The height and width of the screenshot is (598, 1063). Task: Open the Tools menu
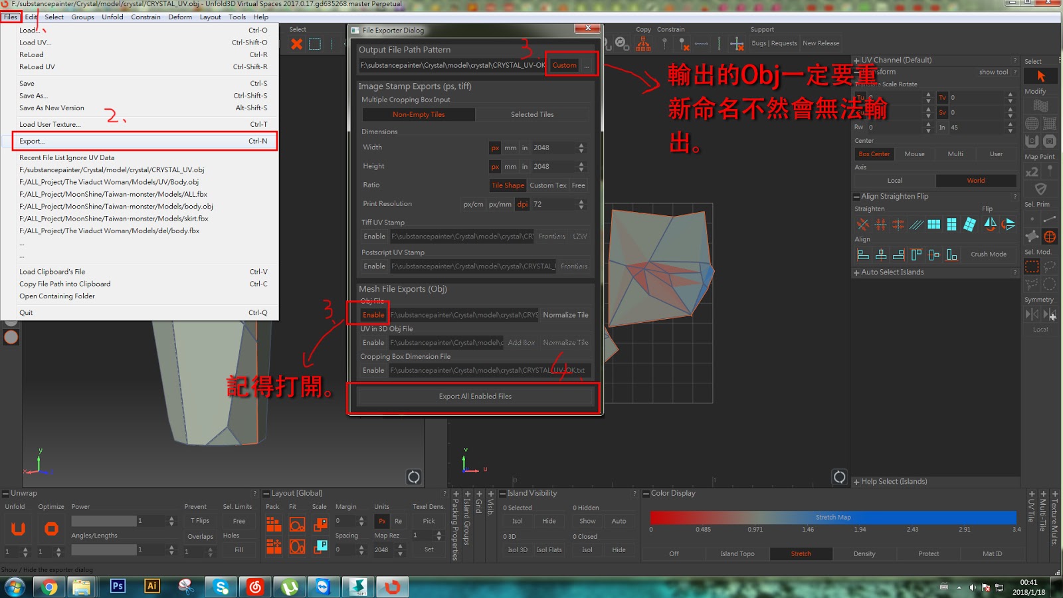(237, 17)
